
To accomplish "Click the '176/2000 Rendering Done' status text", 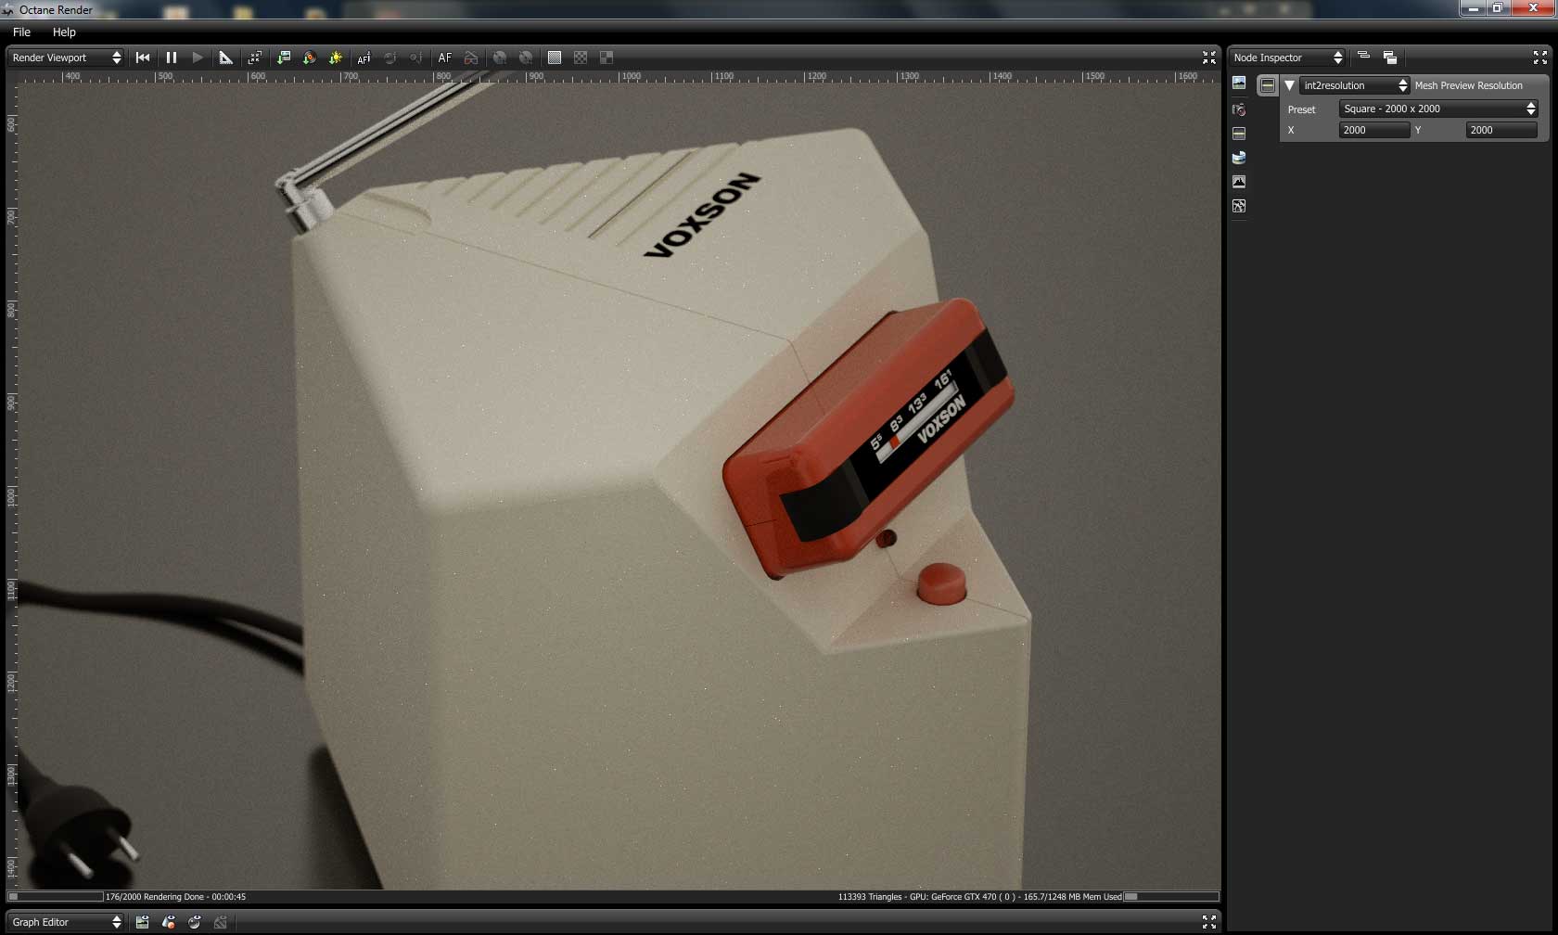I will [175, 897].
